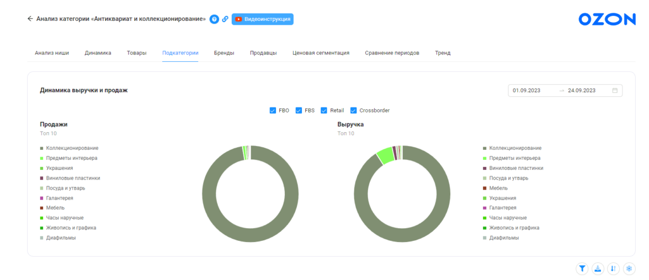Open the Ценовая сегментация tab
This screenshot has width=649, height=280.
[x=321, y=53]
